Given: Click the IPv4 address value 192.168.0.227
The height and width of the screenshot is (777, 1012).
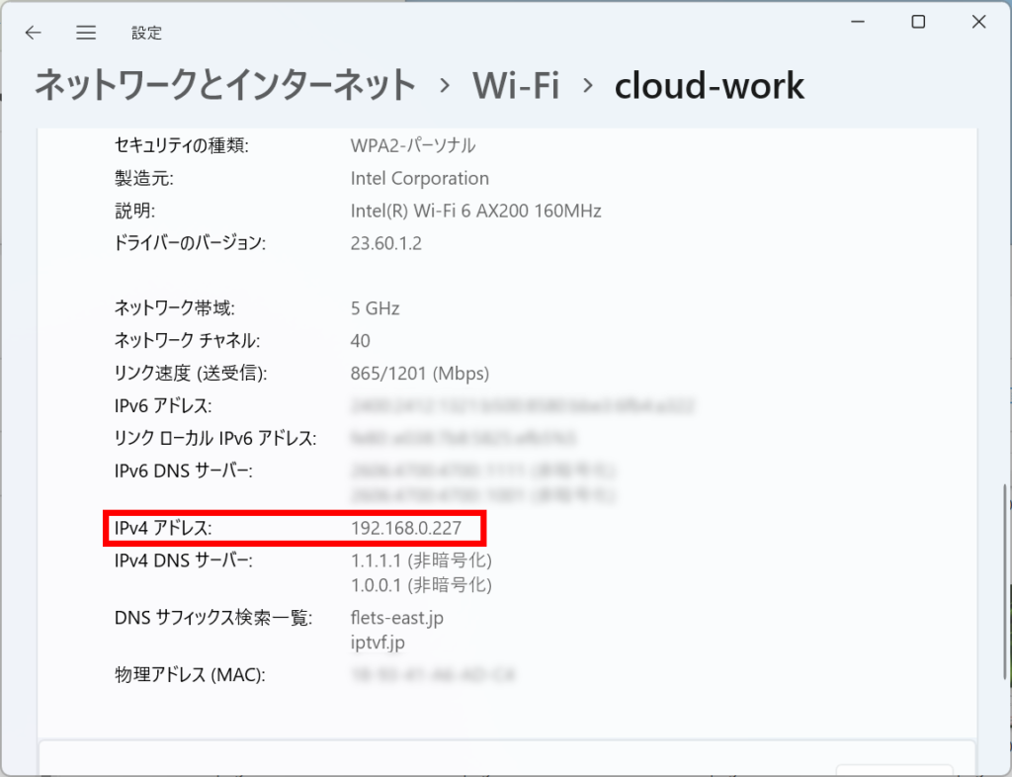Looking at the screenshot, I should [x=405, y=529].
